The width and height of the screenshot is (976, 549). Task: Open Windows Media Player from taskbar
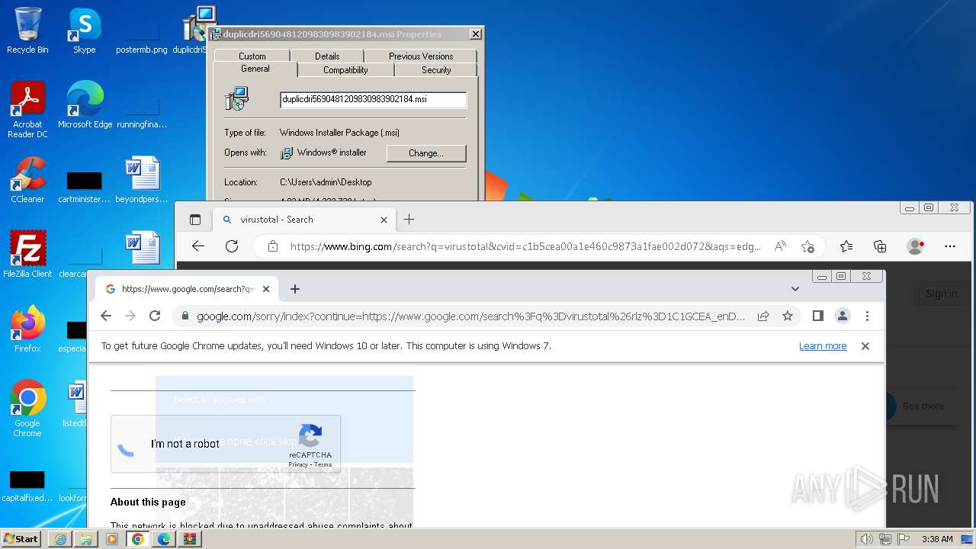(112, 539)
